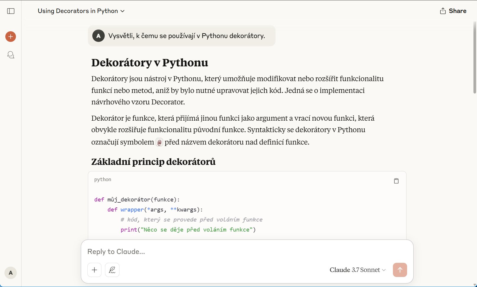Click the 'Základní princip dekorátorů' heading
Image resolution: width=477 pixels, height=287 pixels.
(153, 162)
